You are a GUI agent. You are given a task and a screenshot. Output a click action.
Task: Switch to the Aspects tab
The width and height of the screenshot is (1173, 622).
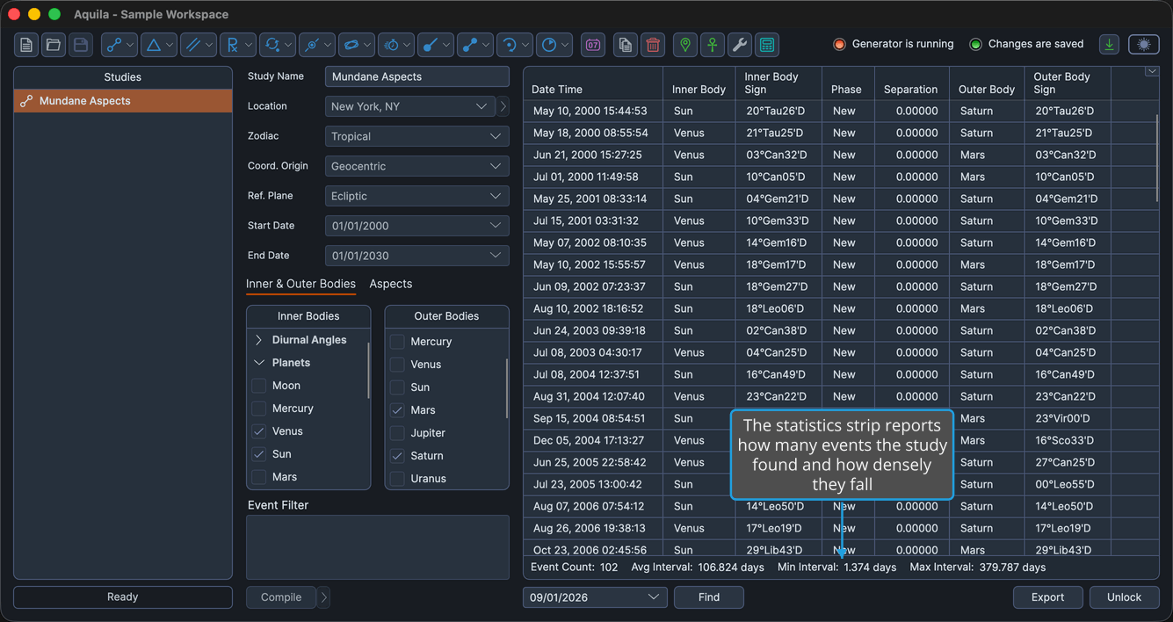[x=391, y=284]
